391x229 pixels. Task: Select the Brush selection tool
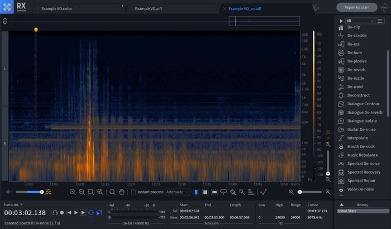pyautogui.click(x=233, y=192)
